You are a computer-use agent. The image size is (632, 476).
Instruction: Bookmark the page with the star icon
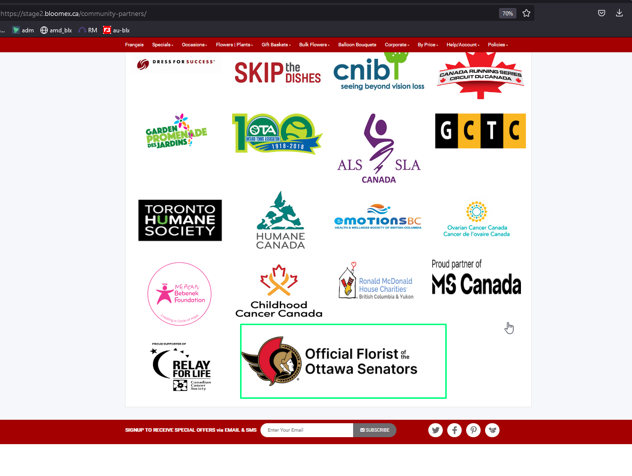click(x=526, y=13)
